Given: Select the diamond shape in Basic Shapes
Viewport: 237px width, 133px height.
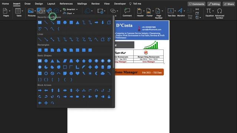Looking at the screenshot, I should tap(77, 61).
